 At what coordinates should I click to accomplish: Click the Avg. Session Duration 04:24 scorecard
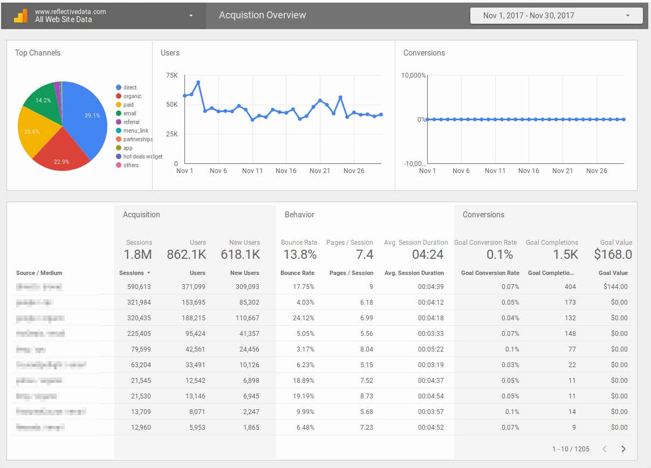[x=416, y=250]
